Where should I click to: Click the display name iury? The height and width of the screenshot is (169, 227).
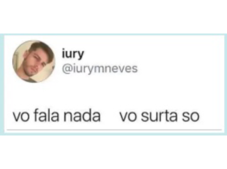(73, 54)
